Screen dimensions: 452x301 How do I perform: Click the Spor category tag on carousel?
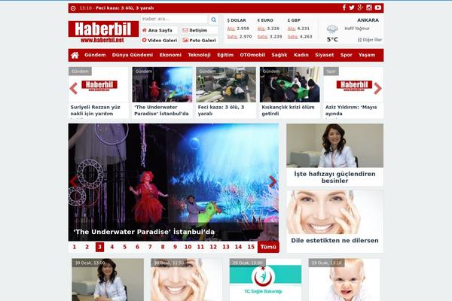pos(331,71)
